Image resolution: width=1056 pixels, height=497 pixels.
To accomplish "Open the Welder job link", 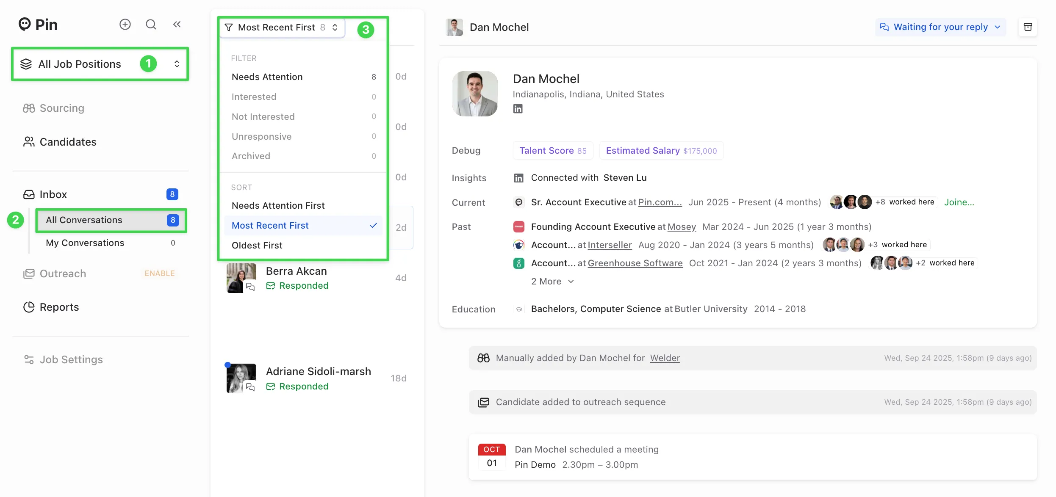I will (665, 358).
